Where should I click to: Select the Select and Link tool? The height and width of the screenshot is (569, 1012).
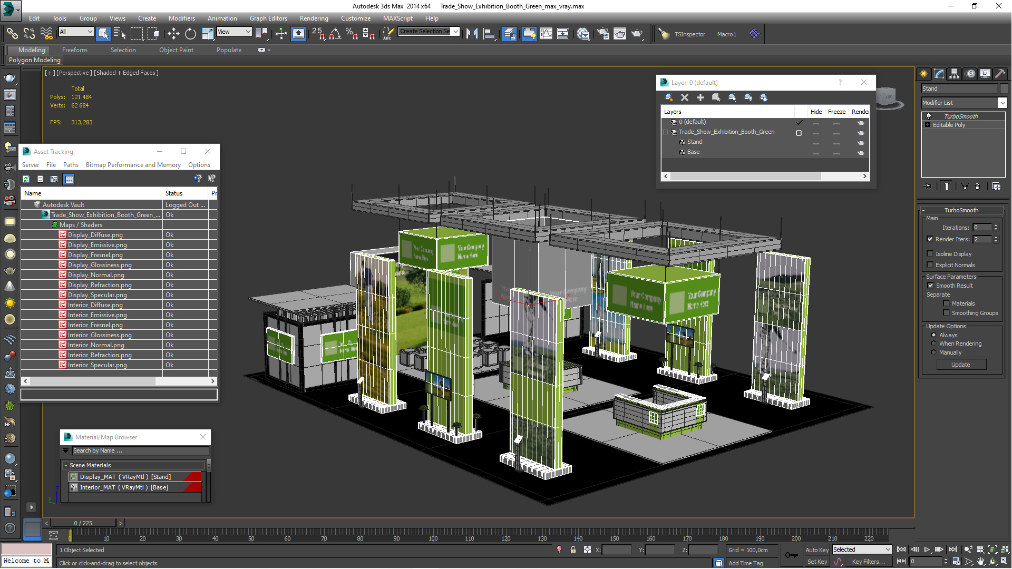12,34
